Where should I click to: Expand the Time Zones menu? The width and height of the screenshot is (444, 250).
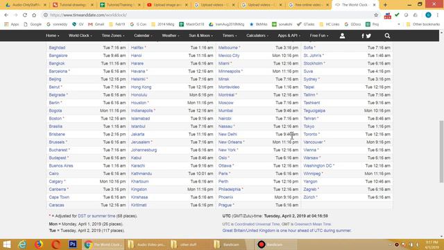[113, 35]
